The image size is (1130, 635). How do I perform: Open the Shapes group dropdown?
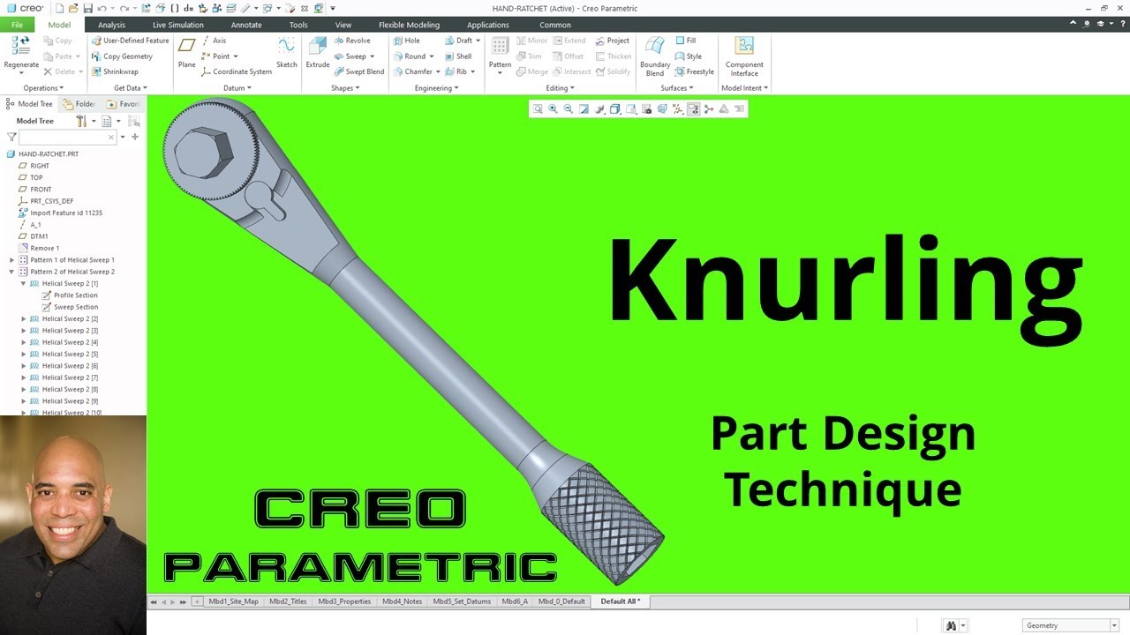click(345, 88)
